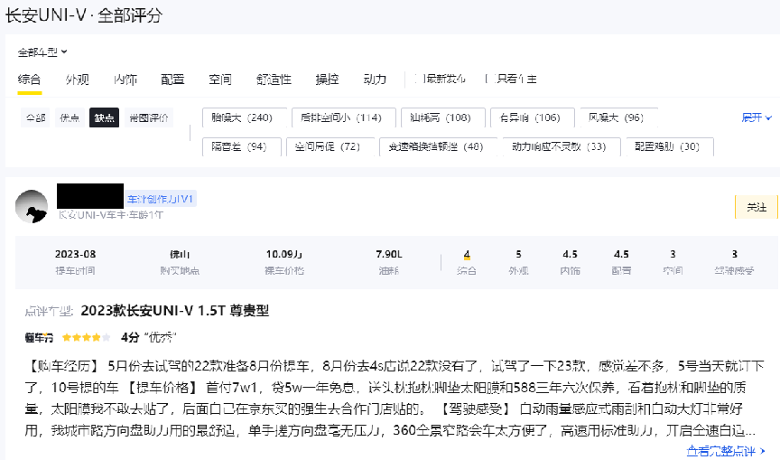The width and height of the screenshot is (780, 460).
Task: Click the reviewer's profile avatar
Action: (x=32, y=207)
